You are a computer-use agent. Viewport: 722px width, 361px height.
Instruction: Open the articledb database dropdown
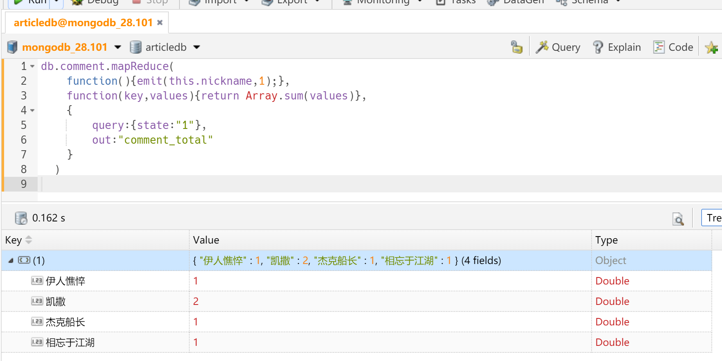coord(197,47)
